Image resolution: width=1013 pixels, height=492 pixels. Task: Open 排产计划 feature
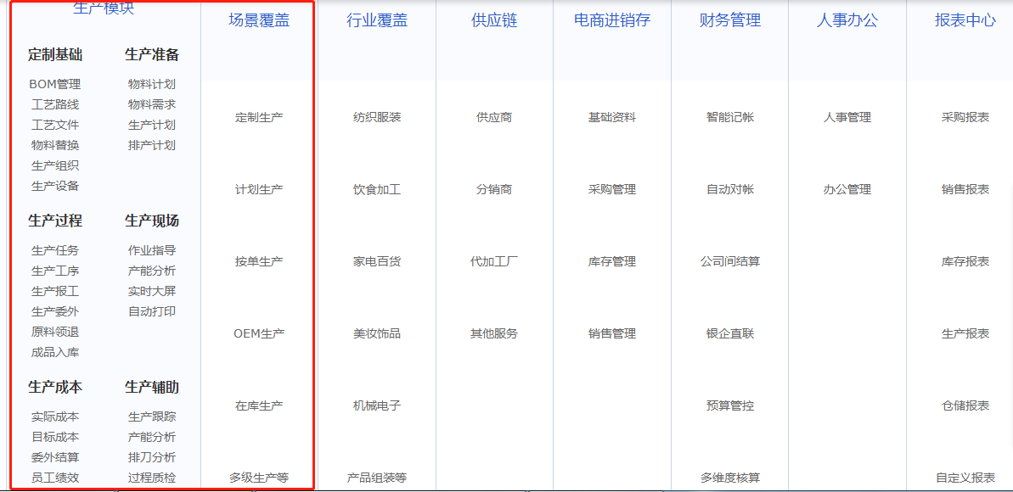[149, 145]
